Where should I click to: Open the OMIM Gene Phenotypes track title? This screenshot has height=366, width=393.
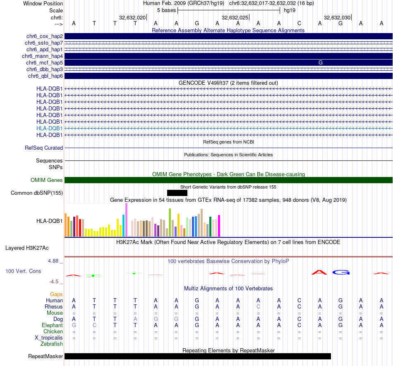(x=228, y=175)
